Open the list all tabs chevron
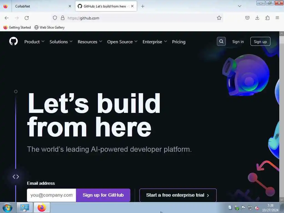This screenshot has width=284, height=213. pyautogui.click(x=239, y=6)
